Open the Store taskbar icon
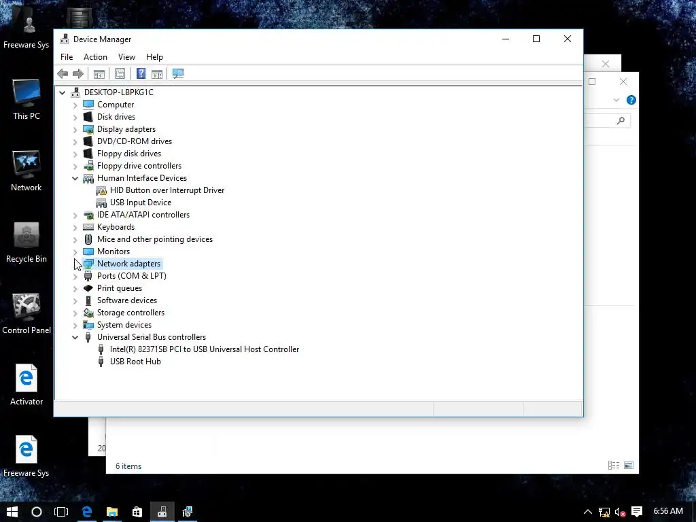Screen dimensions: 696x522 tap(137, 512)
